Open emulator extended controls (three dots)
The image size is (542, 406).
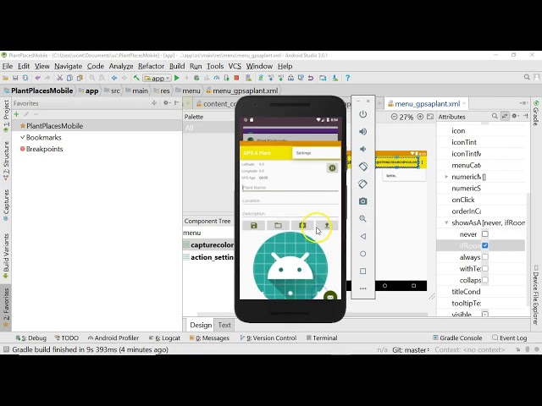tap(362, 288)
